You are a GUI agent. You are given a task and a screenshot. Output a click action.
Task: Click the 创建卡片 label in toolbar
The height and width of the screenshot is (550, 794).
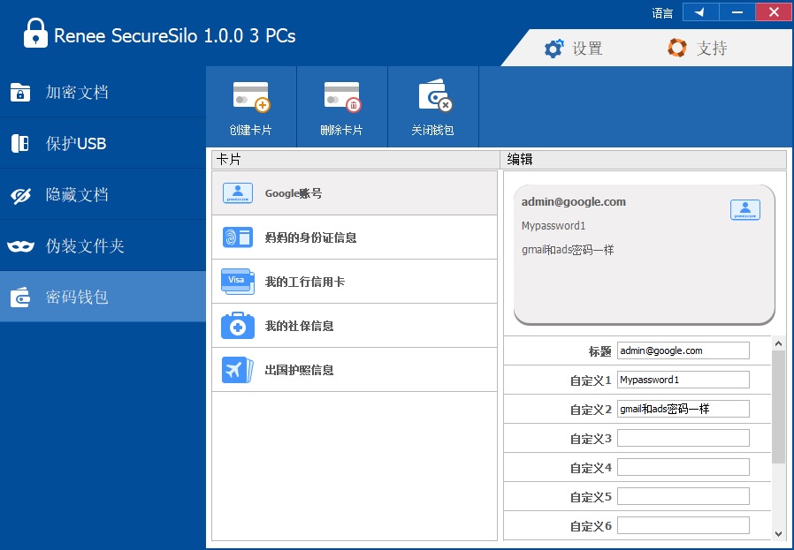pos(250,130)
